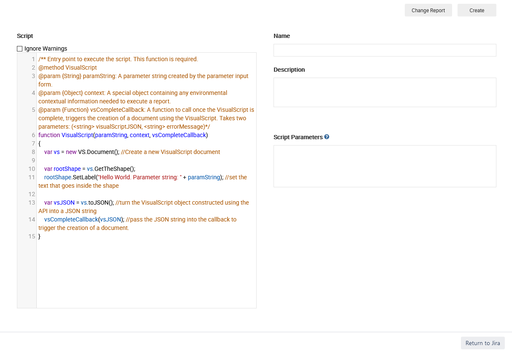Click the Change Report button
Screen dimensions: 512x351
tap(428, 10)
